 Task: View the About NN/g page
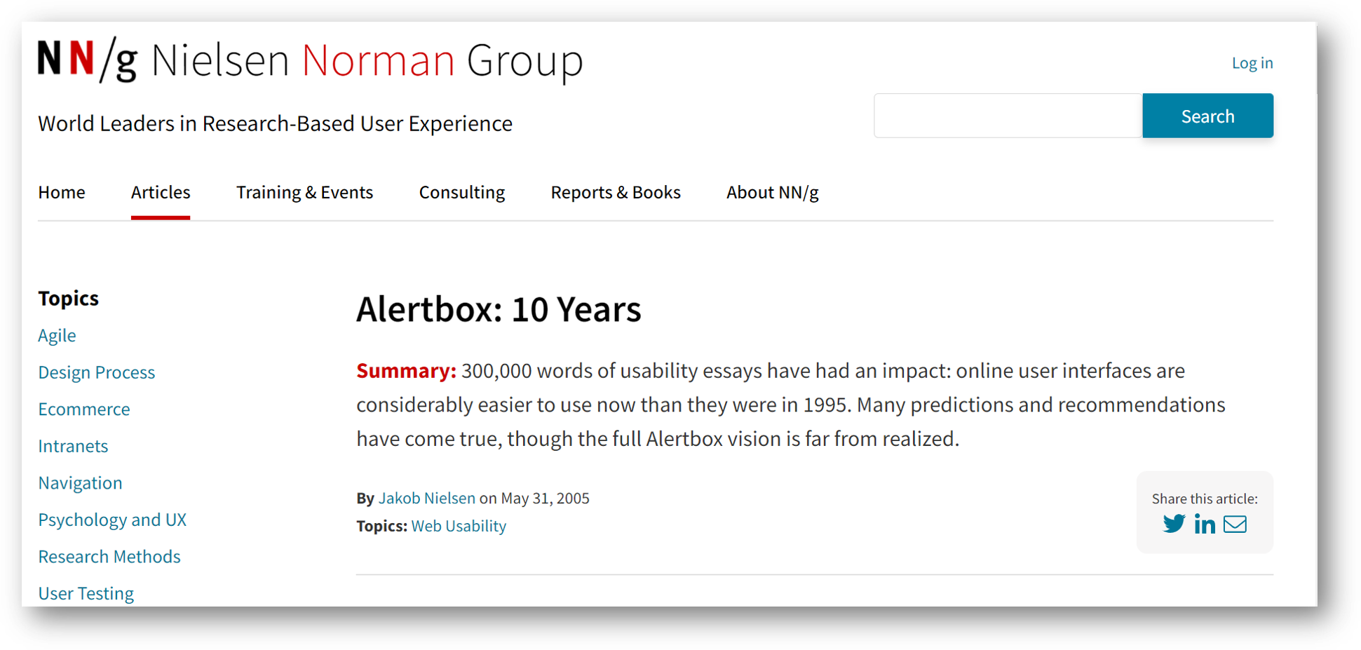772,192
